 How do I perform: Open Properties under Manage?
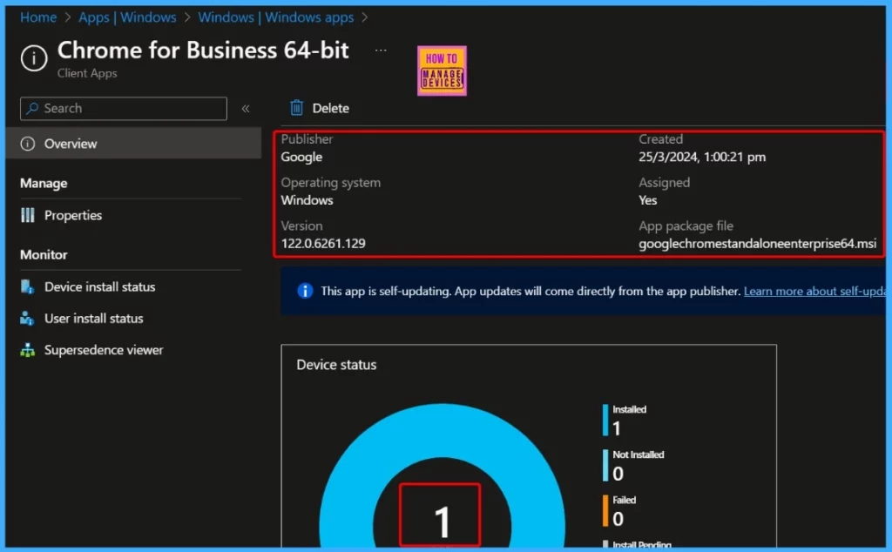tap(73, 215)
